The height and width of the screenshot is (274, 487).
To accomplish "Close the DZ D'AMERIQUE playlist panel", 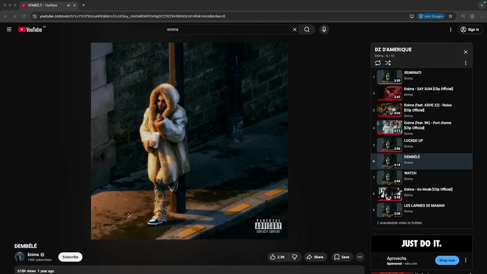I will [x=465, y=52].
